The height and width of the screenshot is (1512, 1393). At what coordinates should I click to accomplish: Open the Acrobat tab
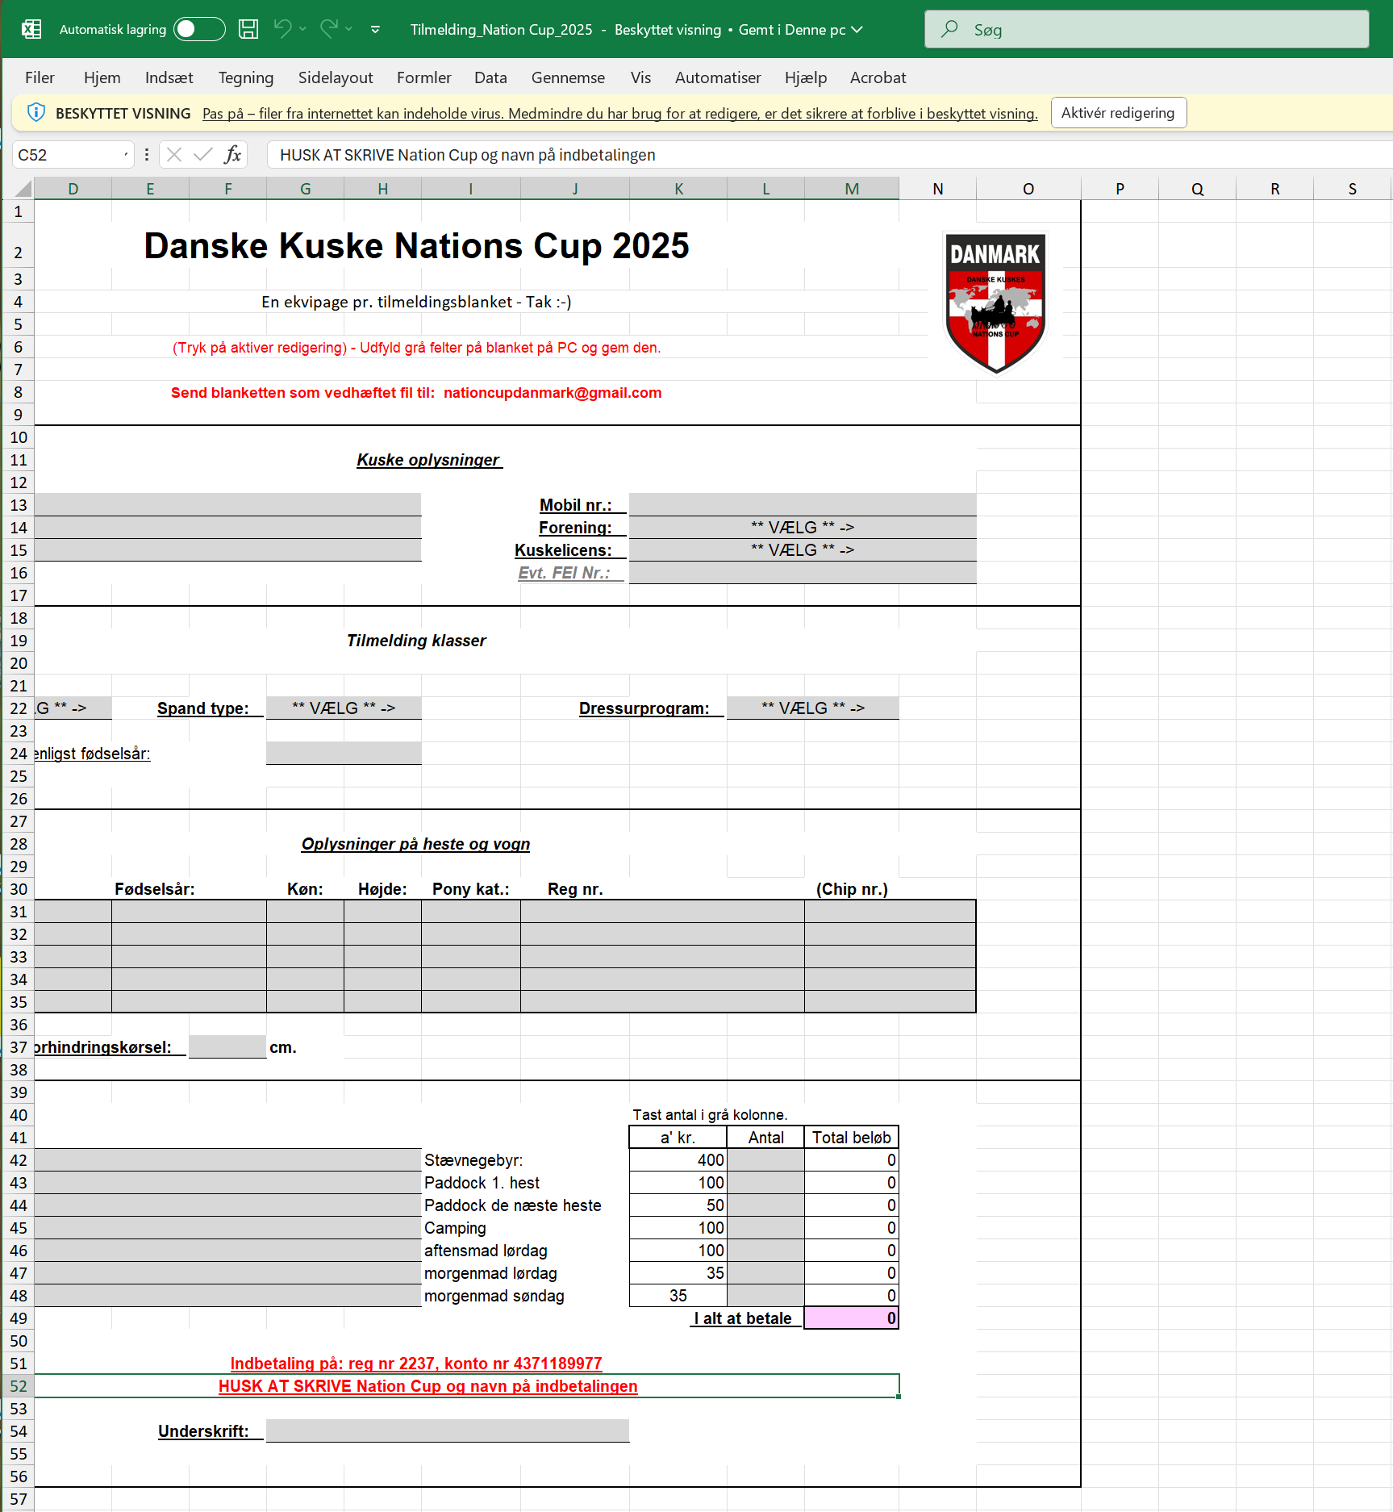[x=878, y=77]
